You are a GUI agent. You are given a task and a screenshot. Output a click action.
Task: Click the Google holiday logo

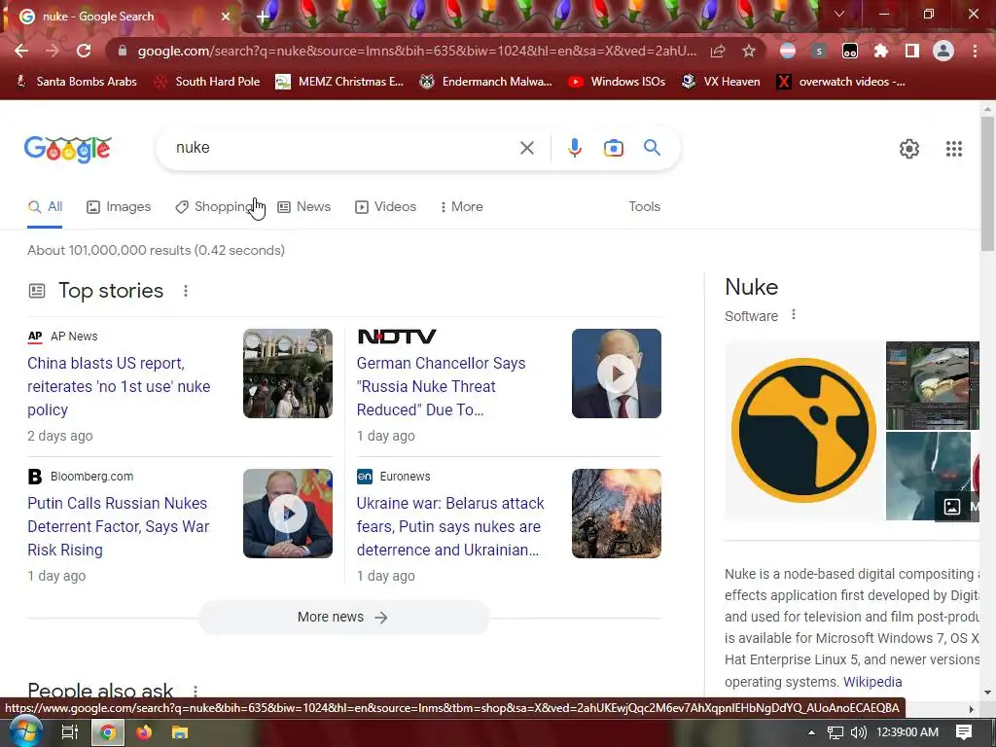68,149
